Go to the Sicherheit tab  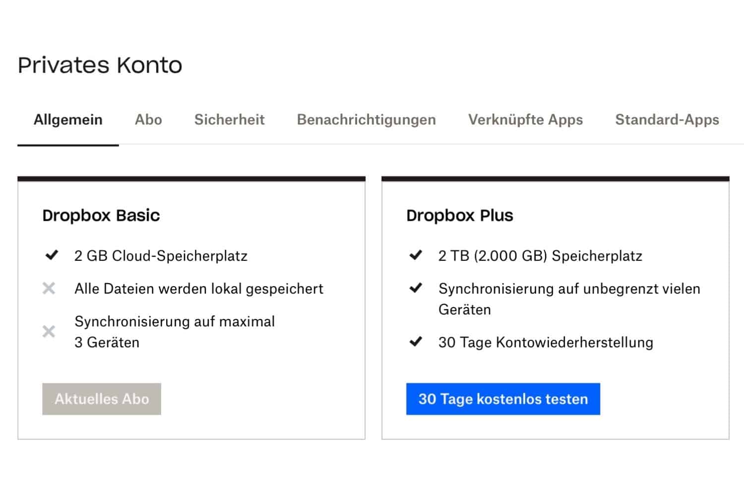(x=229, y=120)
